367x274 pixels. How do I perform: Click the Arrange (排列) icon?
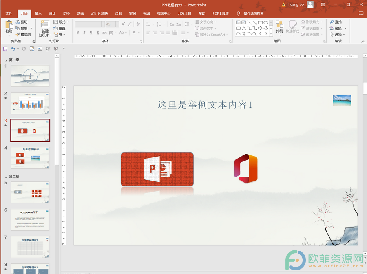pyautogui.click(x=279, y=24)
